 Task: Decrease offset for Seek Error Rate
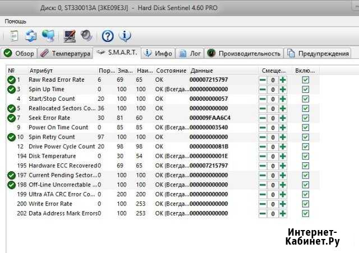click(263, 118)
